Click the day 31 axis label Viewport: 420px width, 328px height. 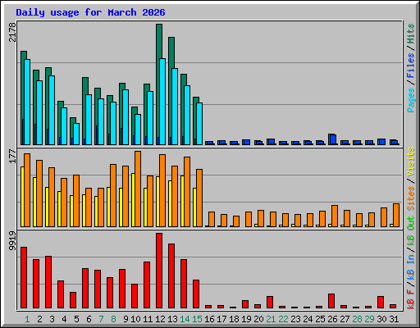394,319
